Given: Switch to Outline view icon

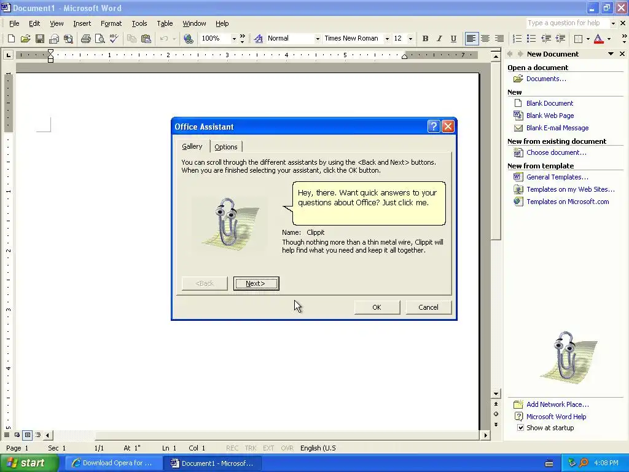Looking at the screenshot, I should [x=37, y=435].
